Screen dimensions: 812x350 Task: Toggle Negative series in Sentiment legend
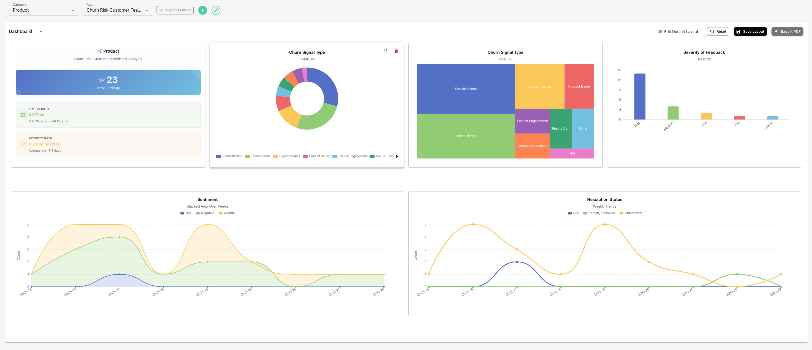pyautogui.click(x=205, y=213)
